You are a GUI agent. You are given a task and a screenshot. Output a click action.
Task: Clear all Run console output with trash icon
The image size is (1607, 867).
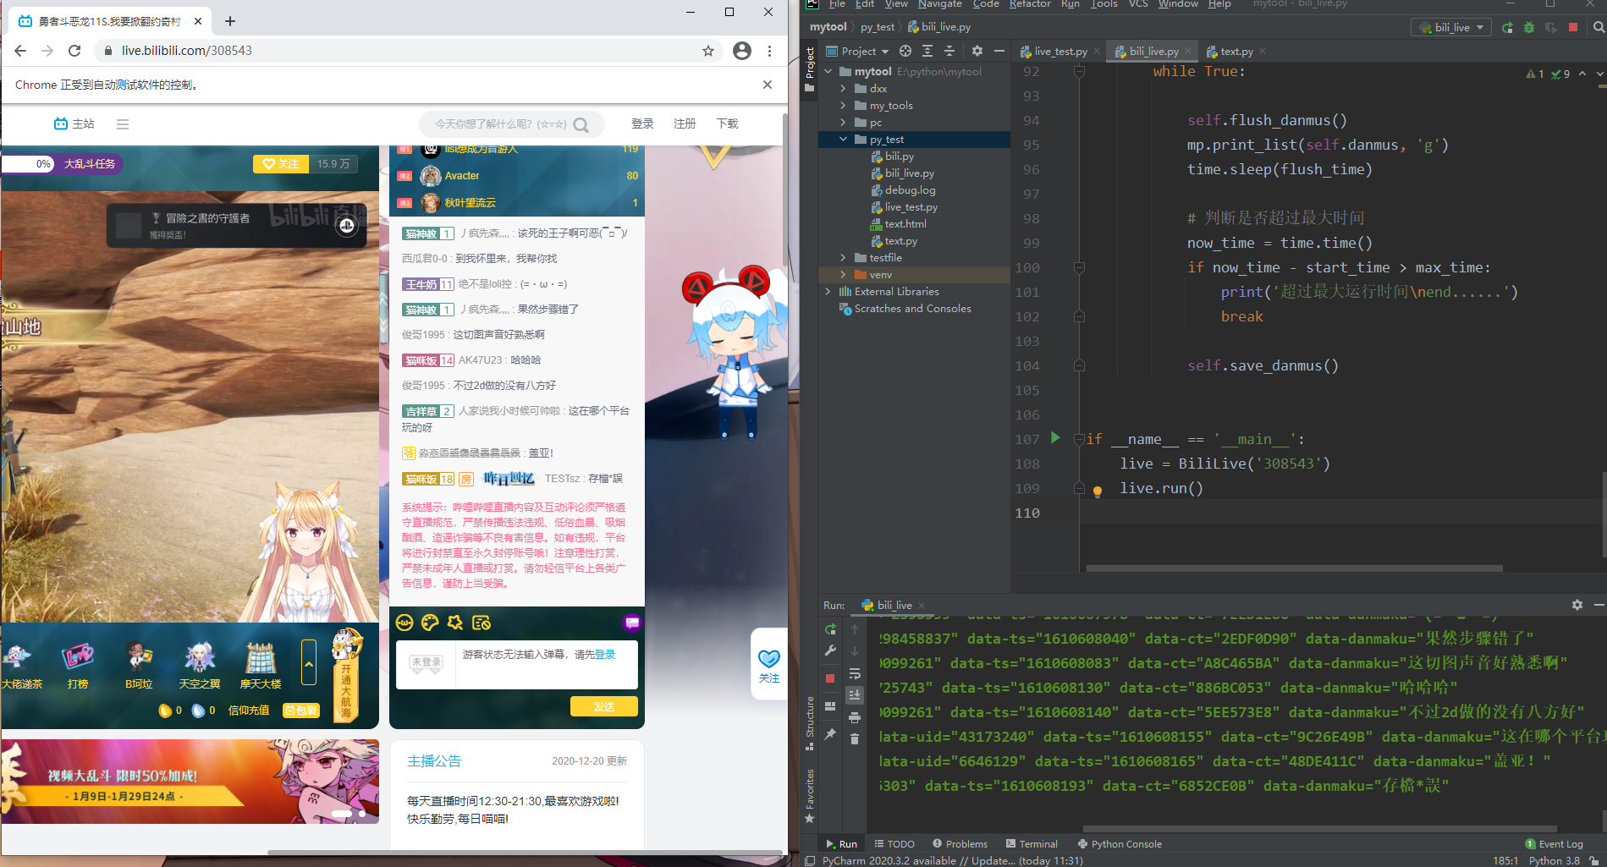click(x=855, y=739)
